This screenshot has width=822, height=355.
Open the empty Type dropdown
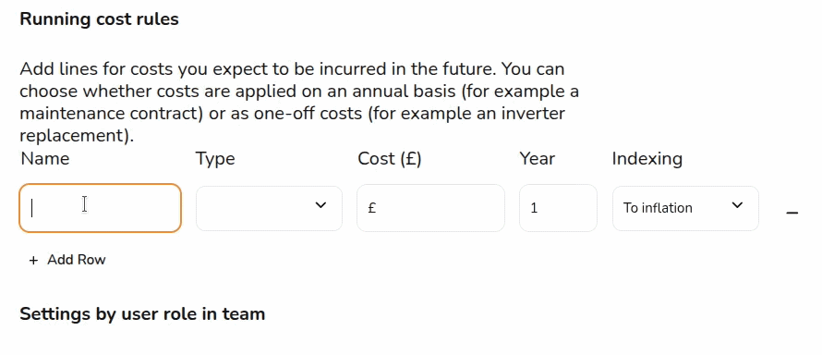[269, 208]
